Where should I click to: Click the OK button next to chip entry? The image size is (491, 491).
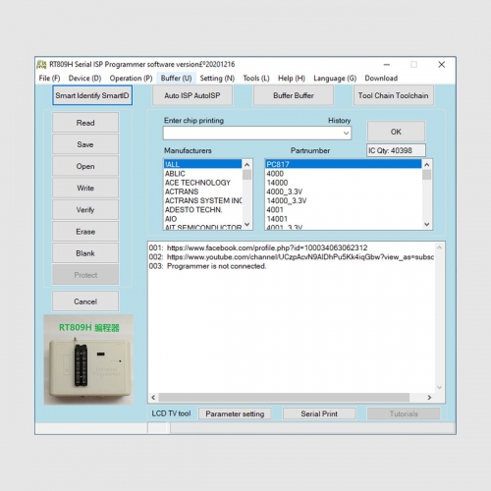point(396,132)
